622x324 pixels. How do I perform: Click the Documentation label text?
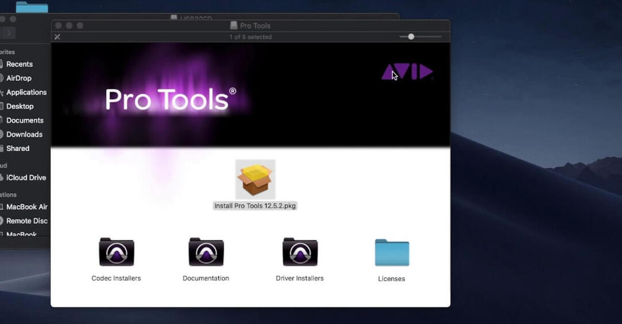coord(206,278)
